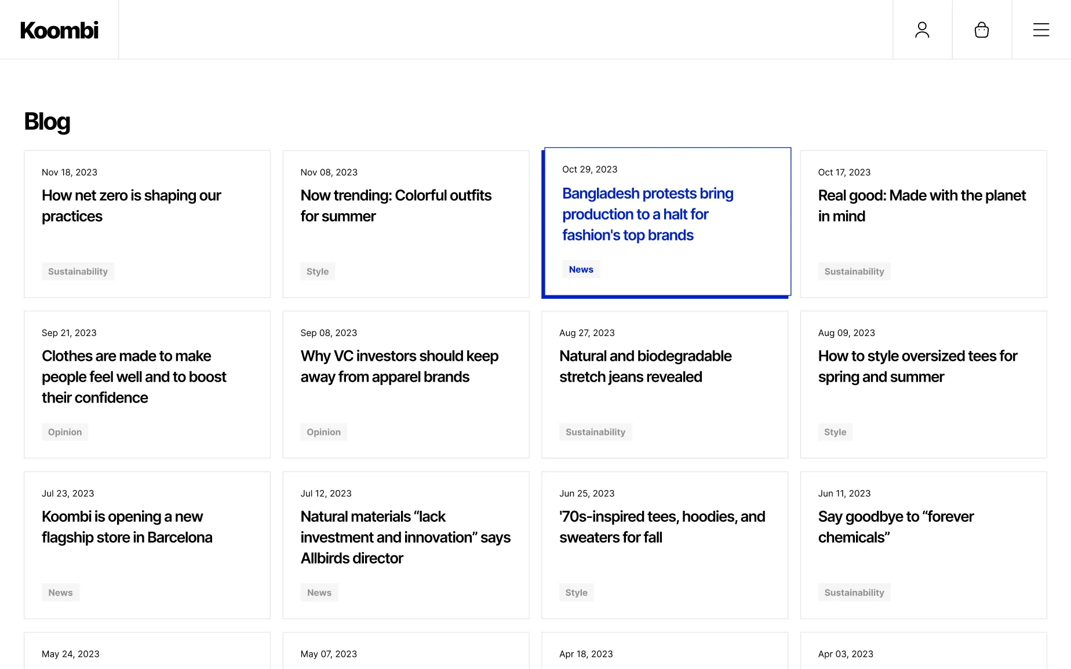
Task: Click the 'Sep 08, 2023' date text
Action: point(329,333)
